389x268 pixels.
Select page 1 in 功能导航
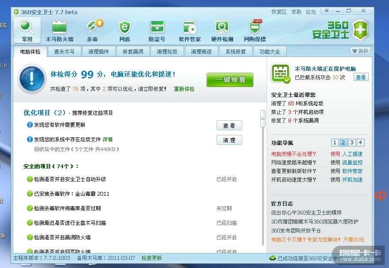335,143
